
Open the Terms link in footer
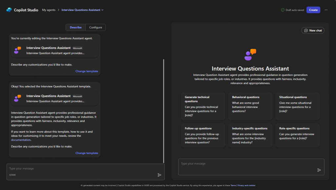point(233,185)
